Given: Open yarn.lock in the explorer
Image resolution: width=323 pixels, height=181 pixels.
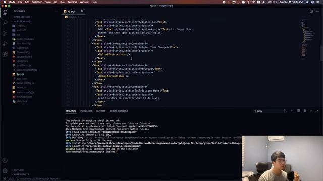Looking at the screenshot, I should (x=20, y=101).
